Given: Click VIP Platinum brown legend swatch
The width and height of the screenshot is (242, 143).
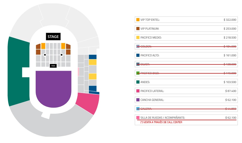Looking at the screenshot, I should (138, 29).
